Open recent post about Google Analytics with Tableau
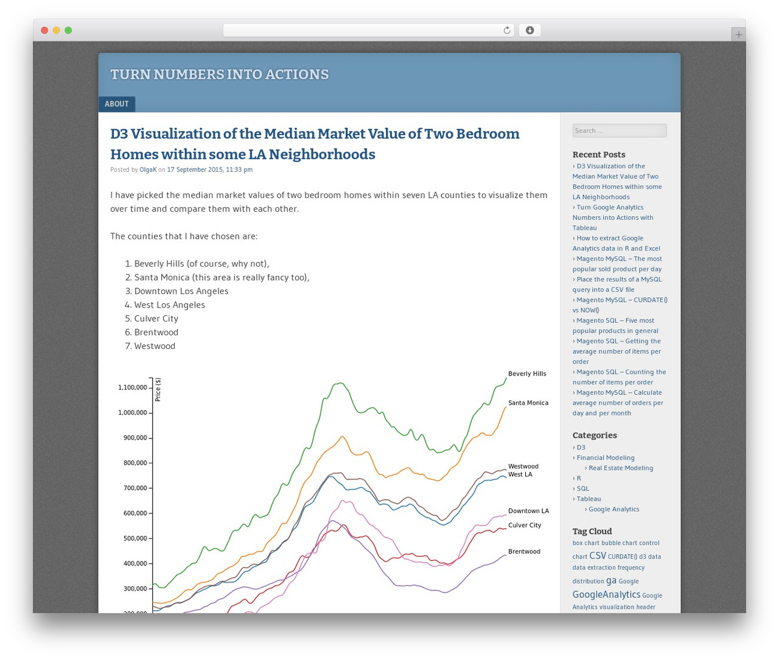Image resolution: width=779 pixels, height=660 pixels. [x=613, y=217]
